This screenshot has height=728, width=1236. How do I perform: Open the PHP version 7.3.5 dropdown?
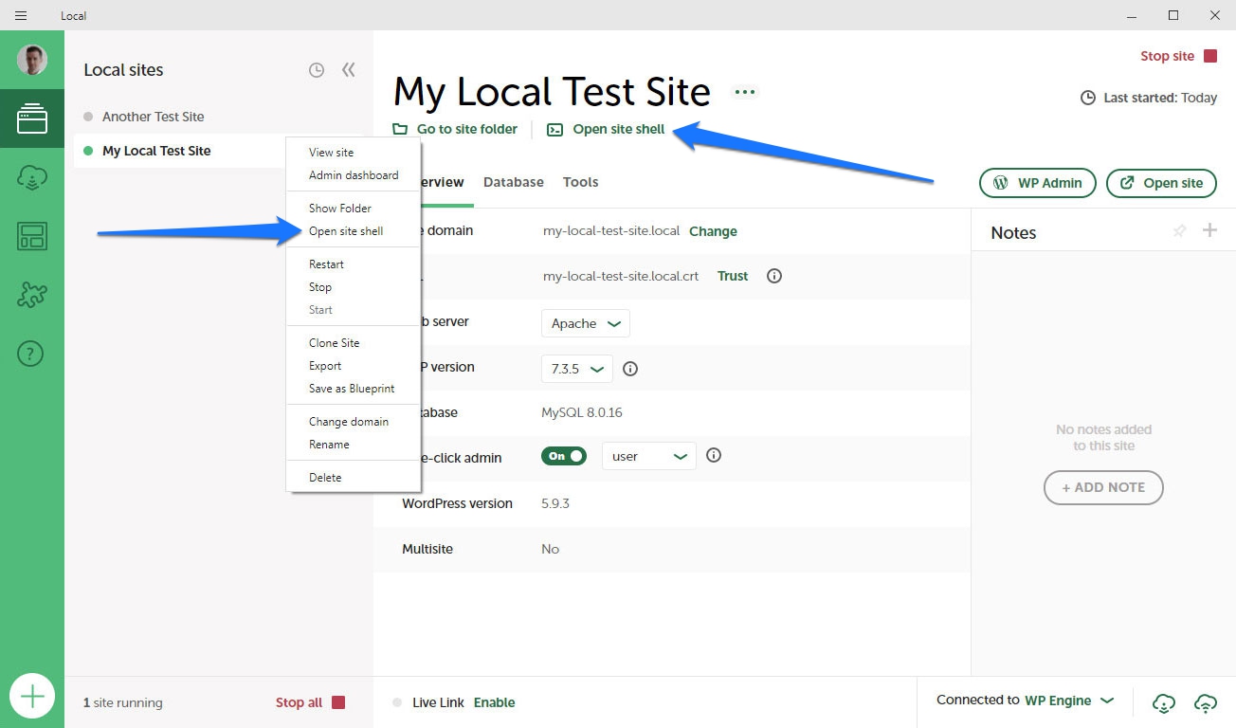click(x=577, y=369)
